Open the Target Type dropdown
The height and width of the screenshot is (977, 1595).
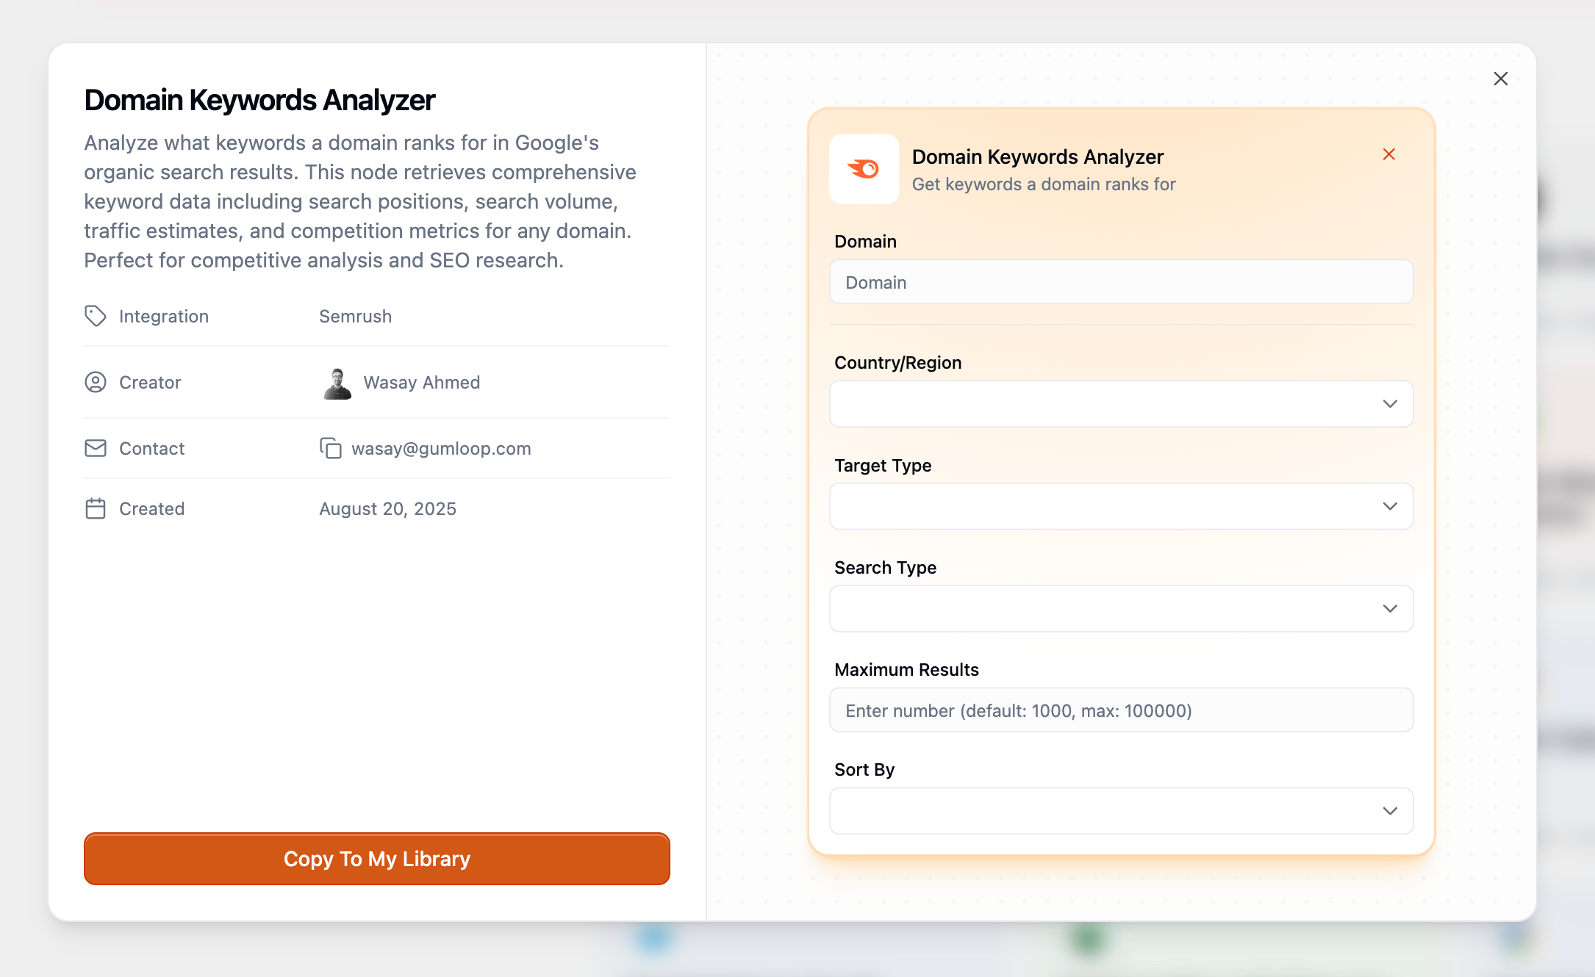[1121, 506]
